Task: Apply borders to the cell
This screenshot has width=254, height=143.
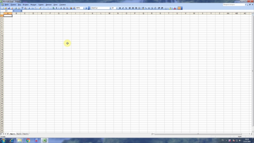Action: [166, 8]
